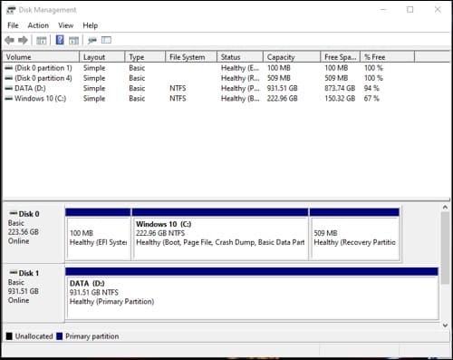
Task: Sort by the Layout column header
Action: click(x=102, y=57)
